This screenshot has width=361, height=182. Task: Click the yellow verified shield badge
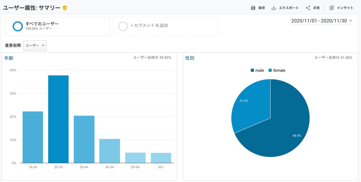[65, 8]
